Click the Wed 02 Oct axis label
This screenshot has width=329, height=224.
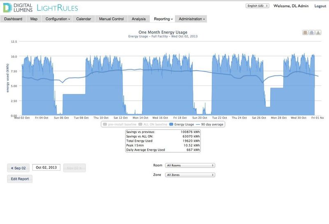[22, 118]
